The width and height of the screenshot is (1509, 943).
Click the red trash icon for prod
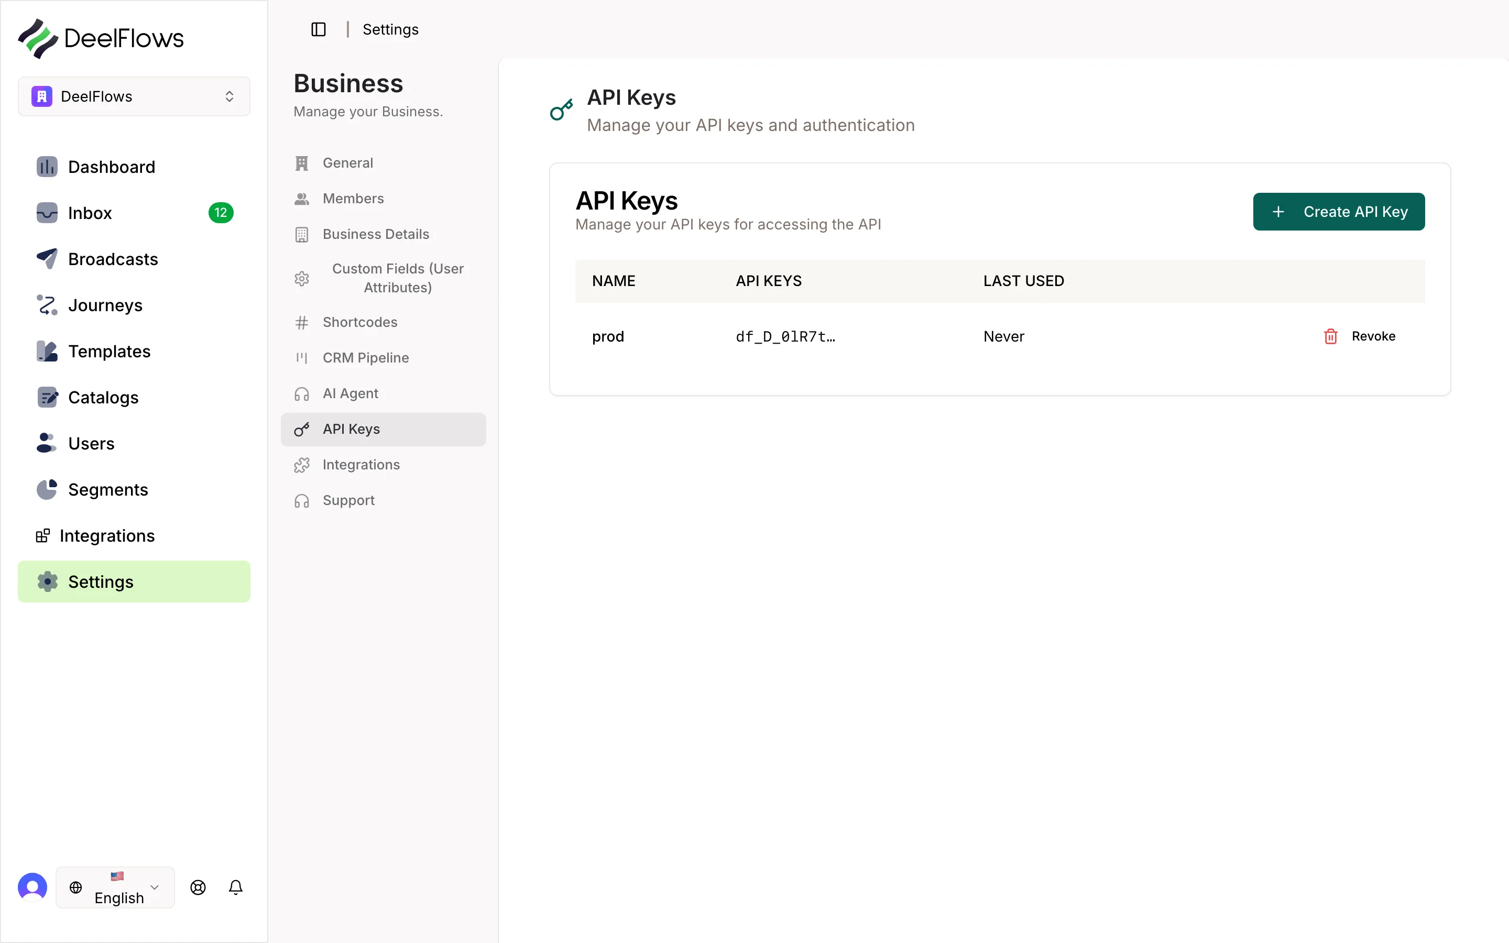coord(1331,336)
